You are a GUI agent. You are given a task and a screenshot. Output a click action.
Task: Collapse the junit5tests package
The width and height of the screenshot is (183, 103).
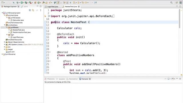(x=7, y=27)
